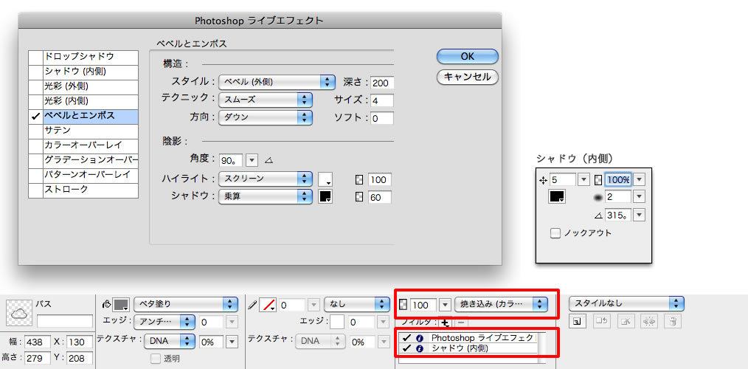Click the add filter plus icon
This screenshot has height=369, width=748.
(445, 322)
